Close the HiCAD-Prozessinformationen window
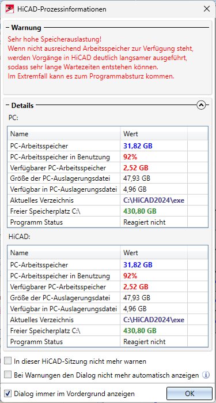 pyautogui.click(x=207, y=9)
